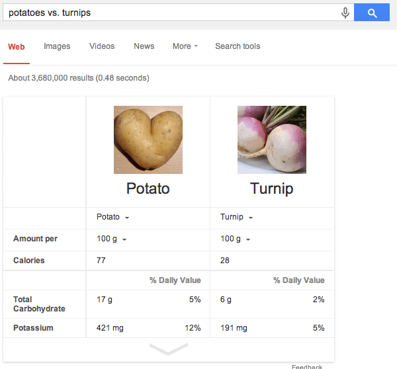Click the Feedback link below card
This screenshot has width=397, height=369.
coord(307,367)
